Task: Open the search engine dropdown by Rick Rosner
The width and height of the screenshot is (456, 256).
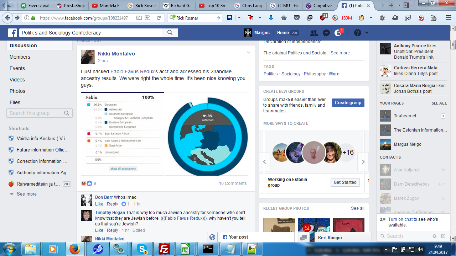Action: [173, 18]
